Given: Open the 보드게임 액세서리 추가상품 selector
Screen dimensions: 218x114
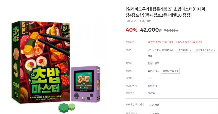Looking at the screenshot, I should pyautogui.click(x=183, y=105).
